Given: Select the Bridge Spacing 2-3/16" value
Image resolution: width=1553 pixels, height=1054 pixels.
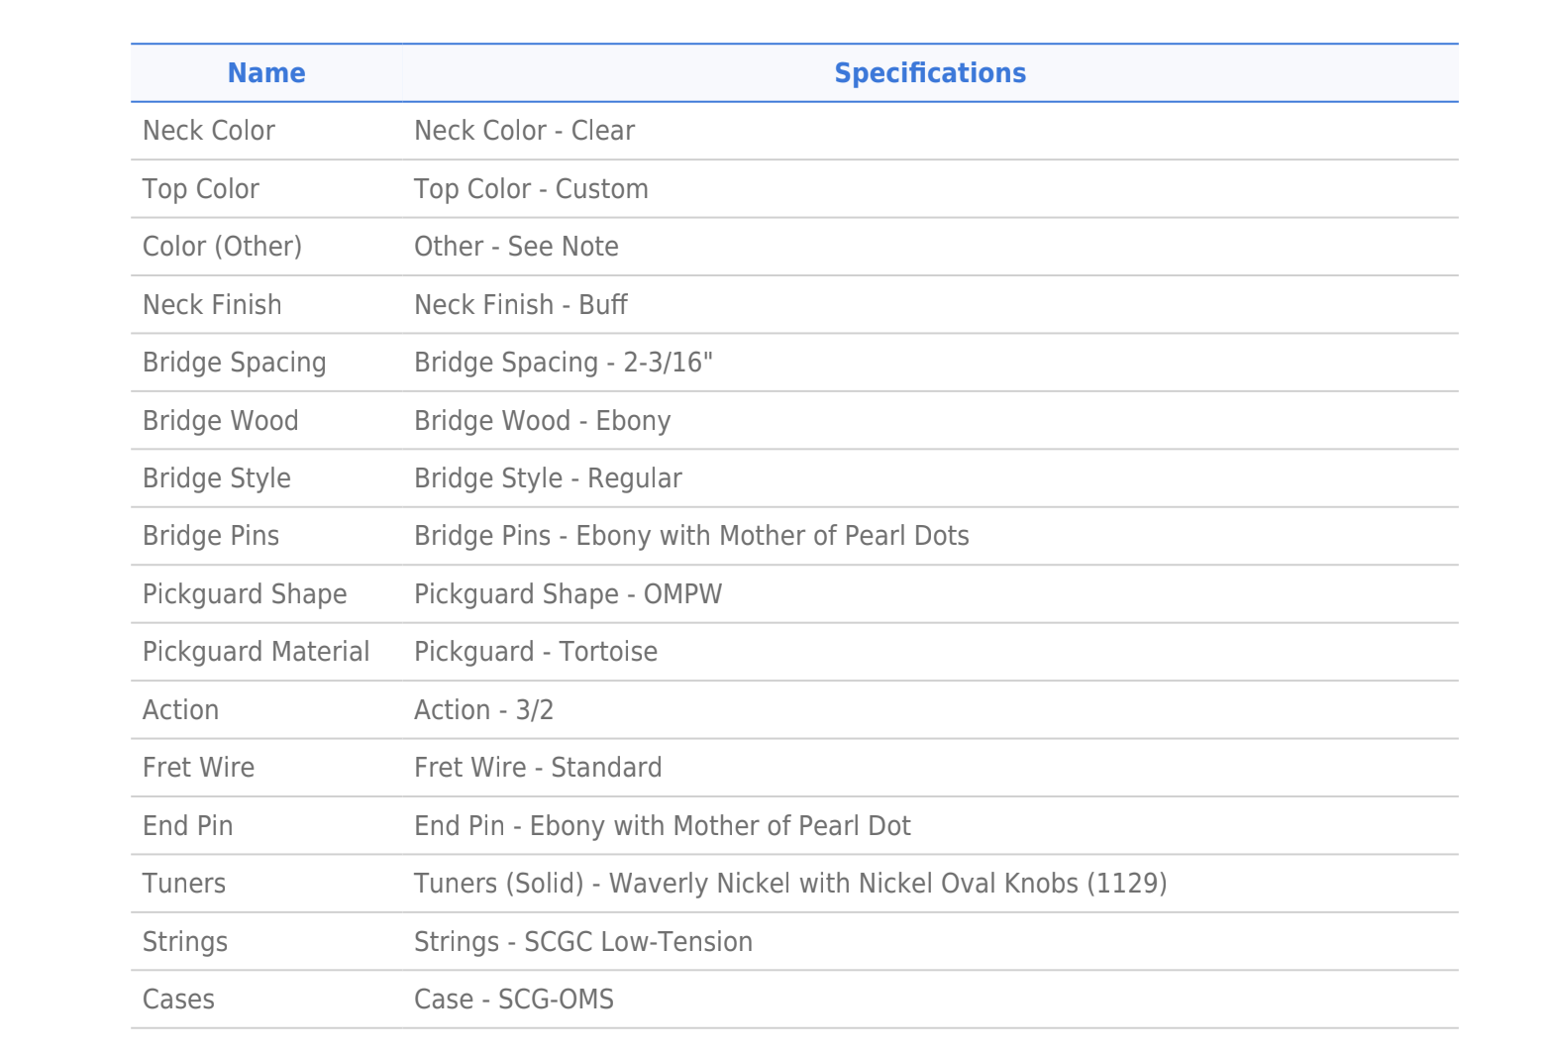Looking at the screenshot, I should [563, 363].
